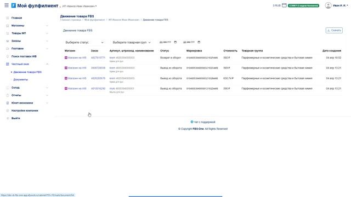Click the end date input field

[191, 42]
